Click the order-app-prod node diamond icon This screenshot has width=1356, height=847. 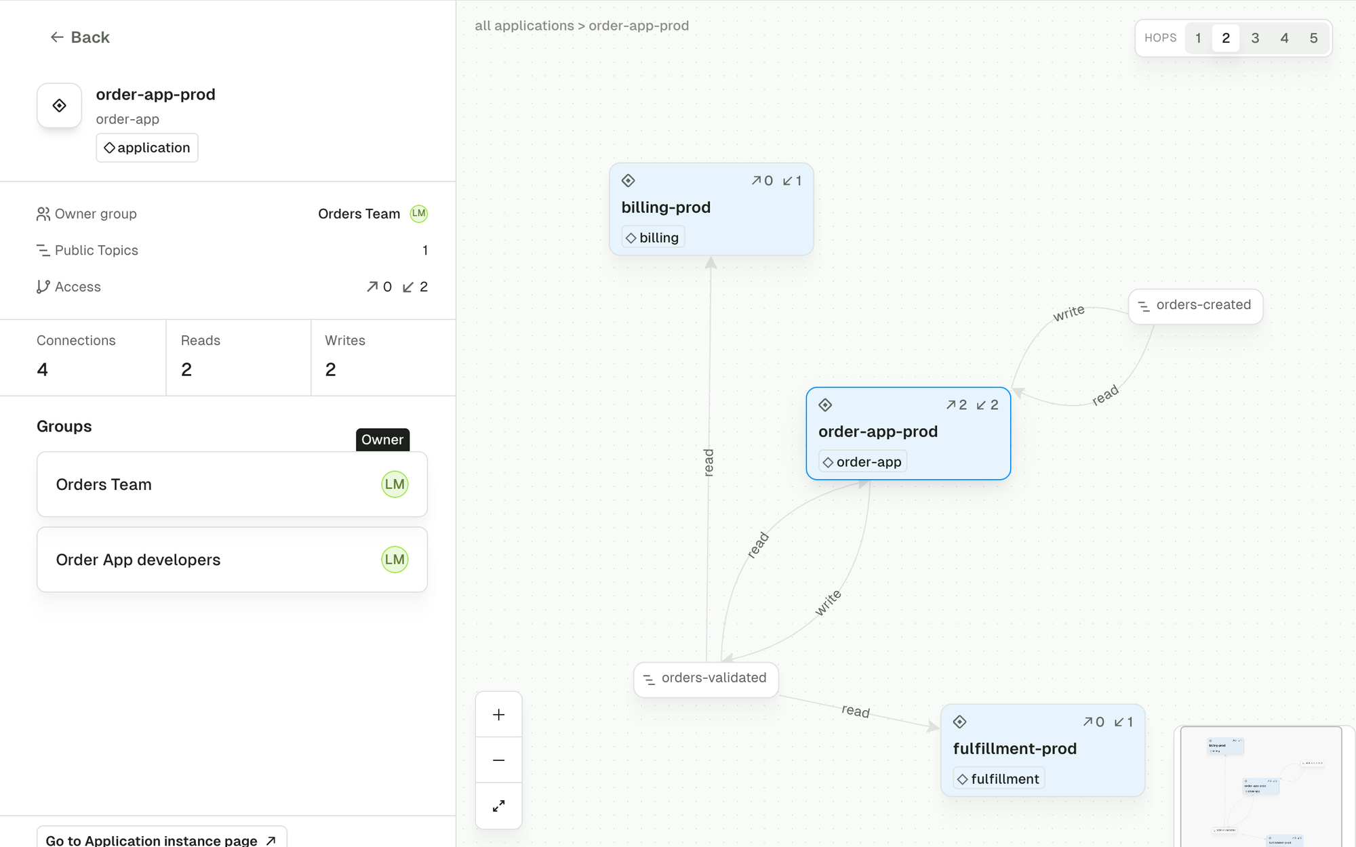tap(825, 405)
